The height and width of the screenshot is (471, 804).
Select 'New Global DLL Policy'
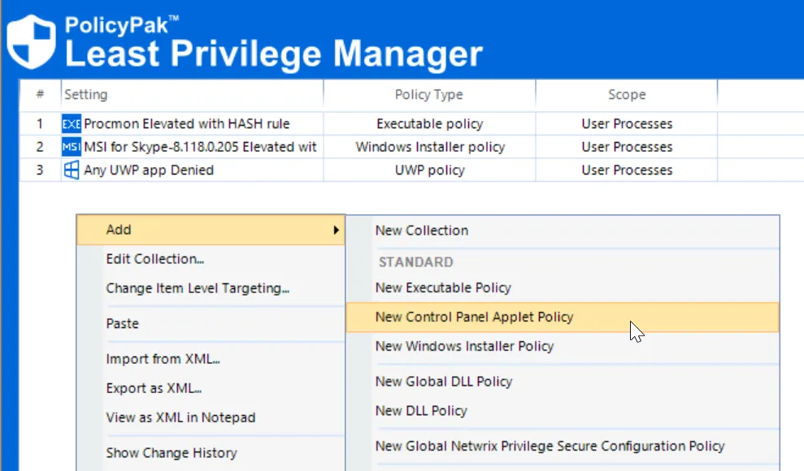444,382
